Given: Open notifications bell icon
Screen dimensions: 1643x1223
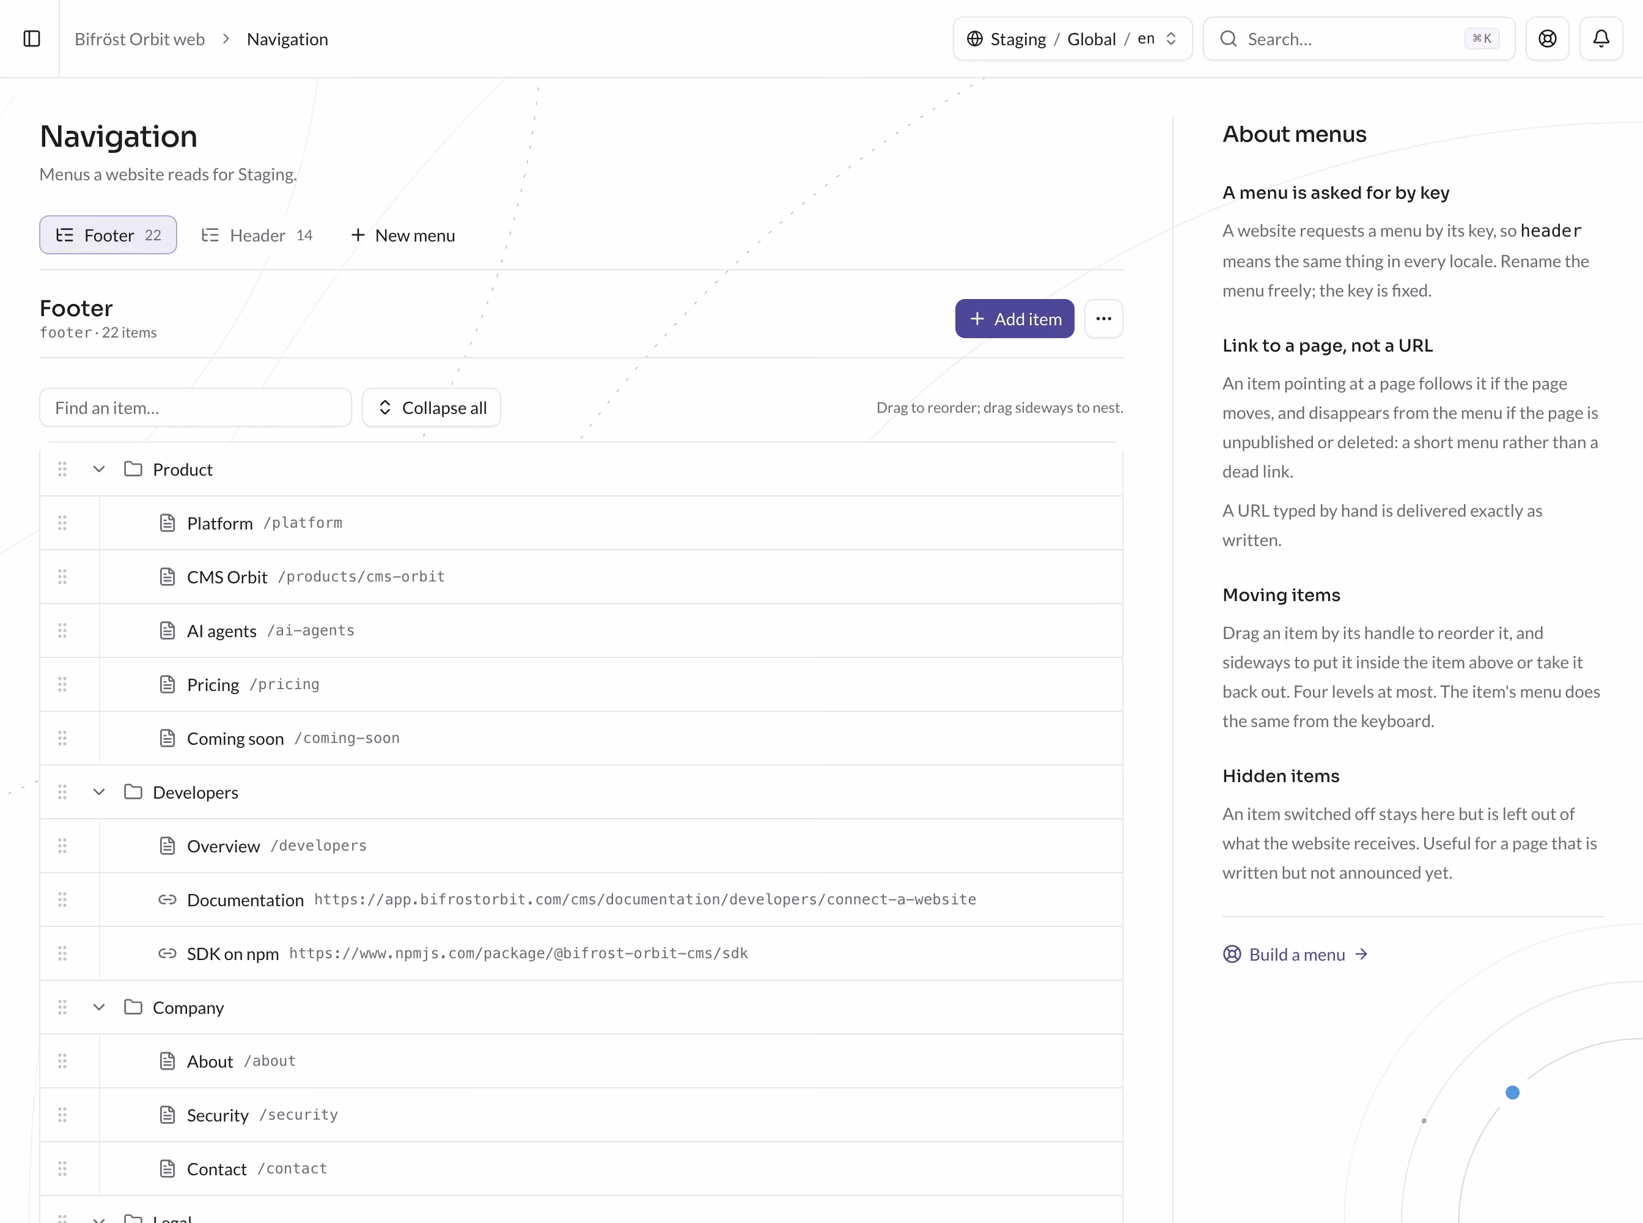Looking at the screenshot, I should [1601, 39].
